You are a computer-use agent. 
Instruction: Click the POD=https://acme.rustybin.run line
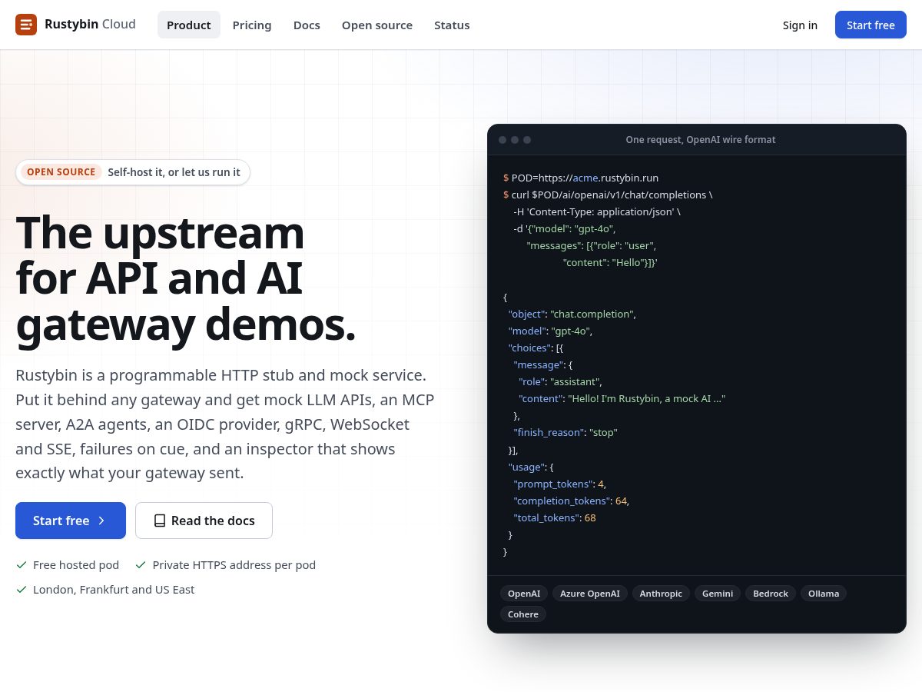(x=581, y=178)
